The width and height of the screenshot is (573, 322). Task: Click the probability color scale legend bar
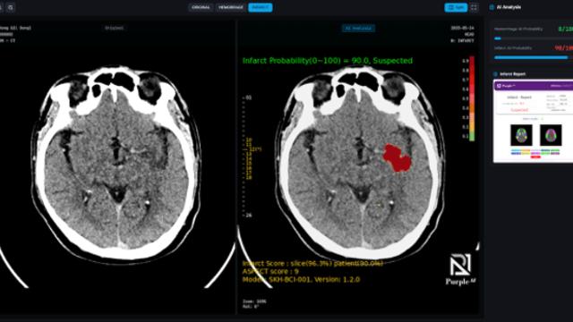[472, 98]
